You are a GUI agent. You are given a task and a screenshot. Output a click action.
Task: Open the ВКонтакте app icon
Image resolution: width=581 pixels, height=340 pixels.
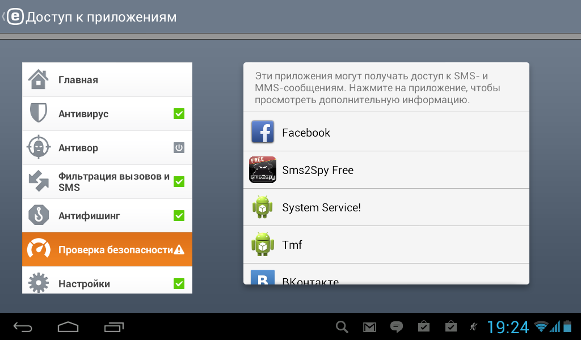point(263,277)
